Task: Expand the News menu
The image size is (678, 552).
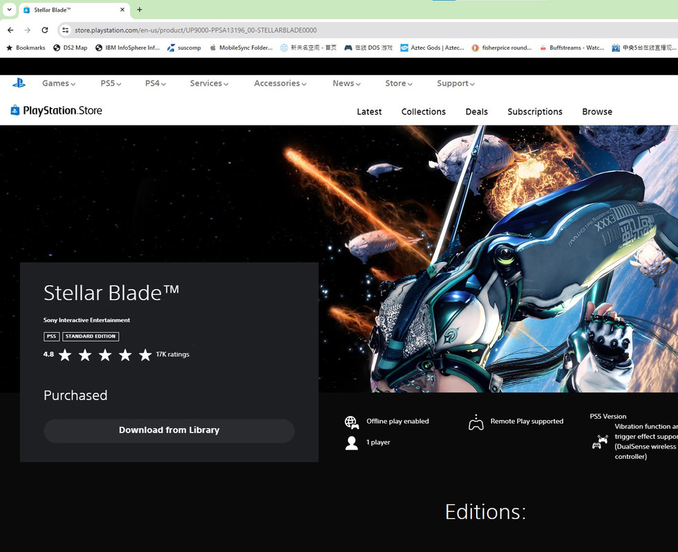Action: coord(346,83)
